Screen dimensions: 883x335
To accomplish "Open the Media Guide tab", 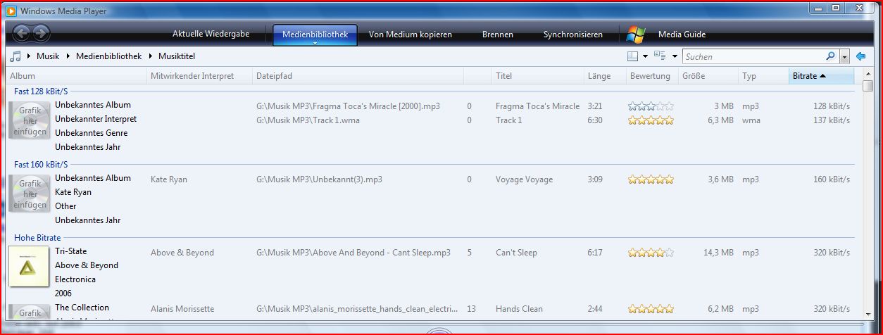I will (682, 34).
